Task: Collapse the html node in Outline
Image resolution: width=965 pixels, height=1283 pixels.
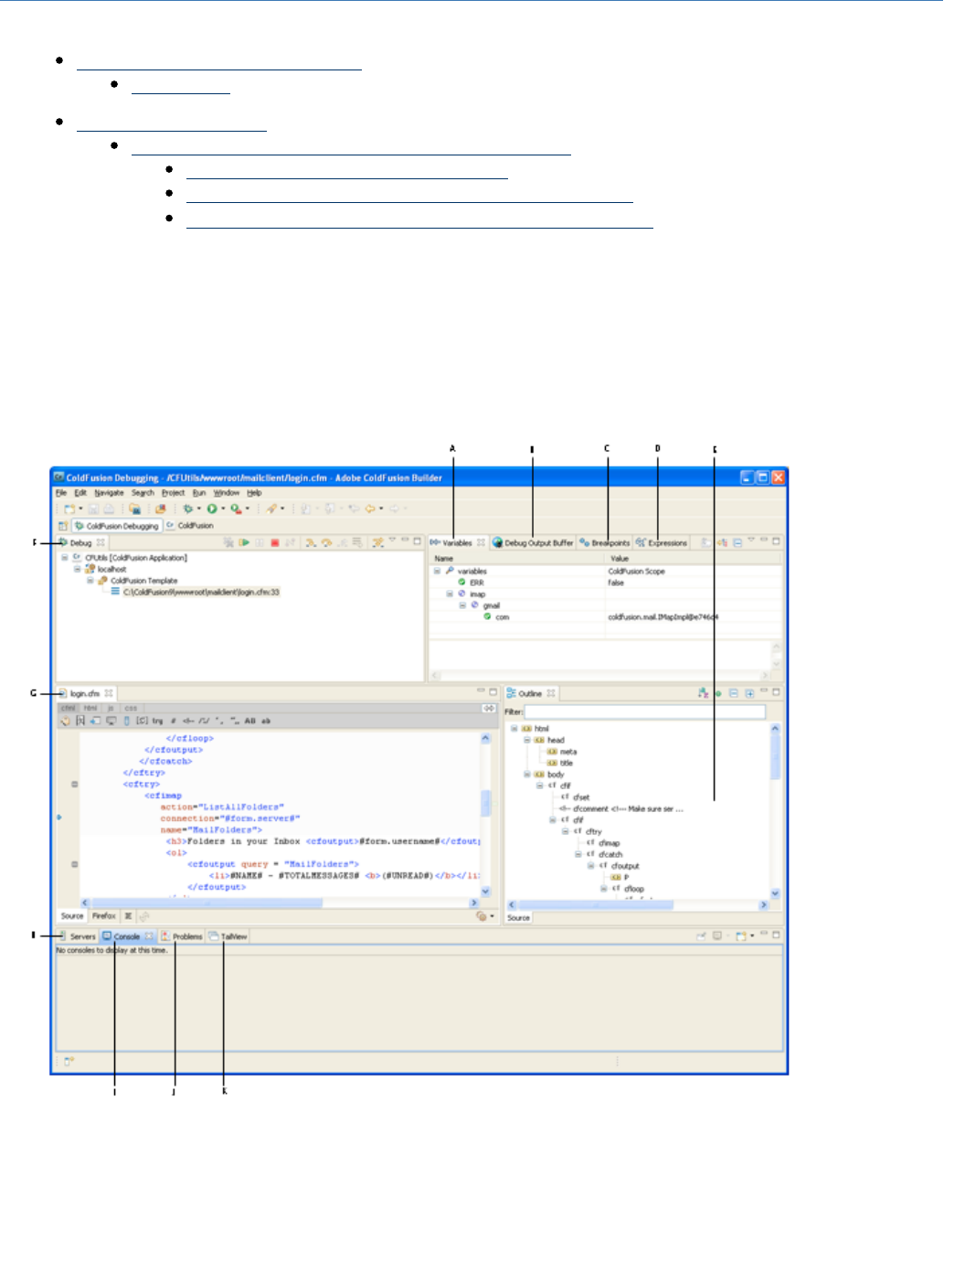Action: (x=514, y=729)
